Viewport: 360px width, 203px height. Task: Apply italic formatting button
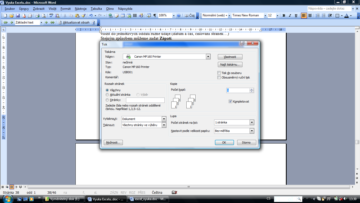pyautogui.click(x=290, y=16)
